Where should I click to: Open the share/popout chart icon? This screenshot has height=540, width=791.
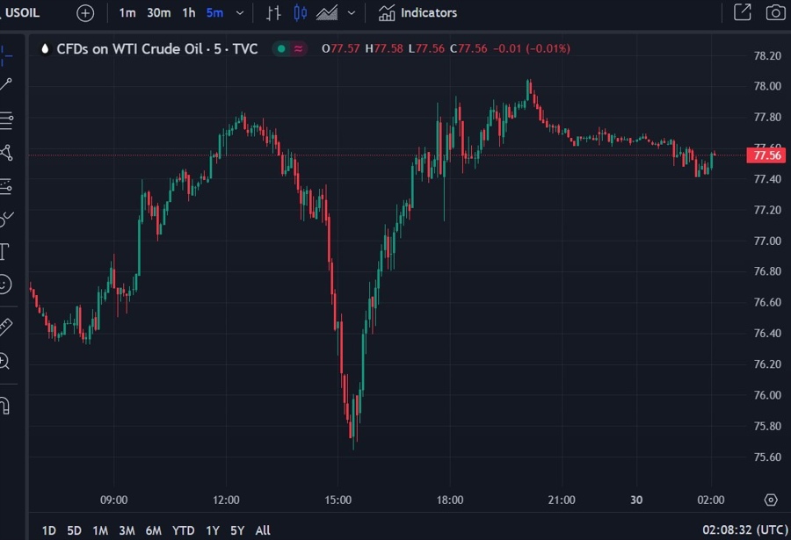pos(742,12)
